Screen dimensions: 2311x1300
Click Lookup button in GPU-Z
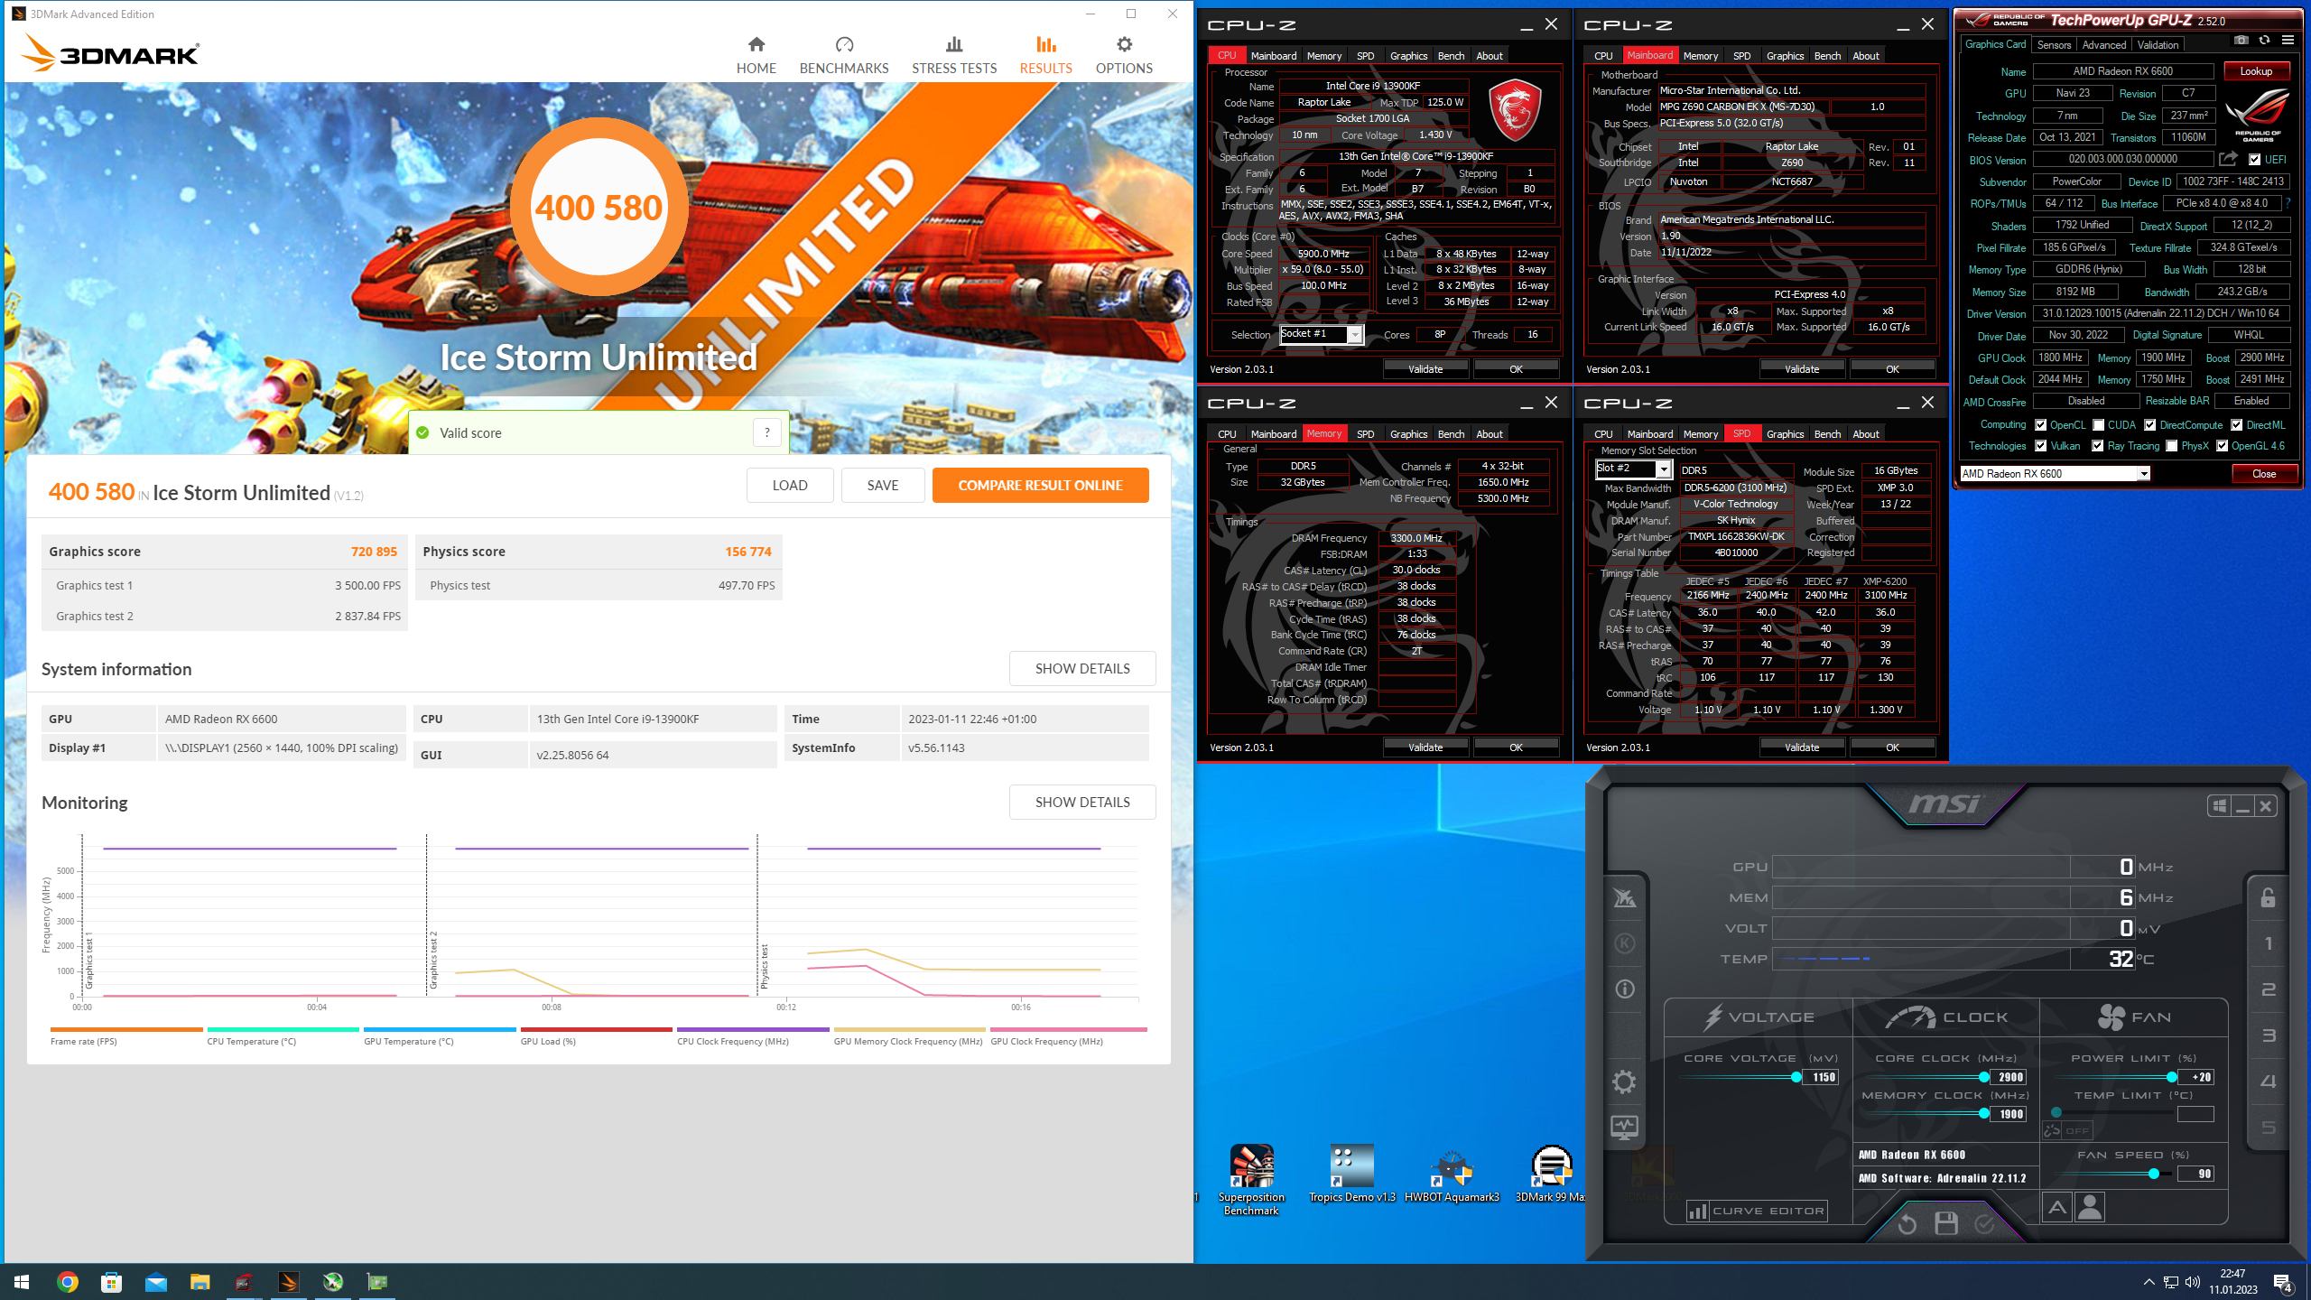(2256, 71)
